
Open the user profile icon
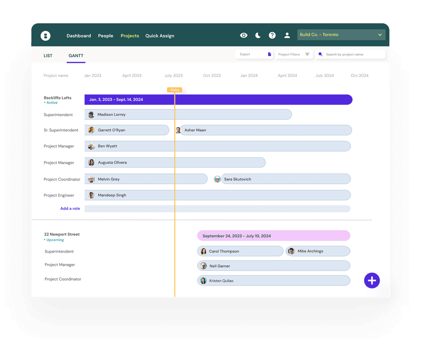(287, 35)
